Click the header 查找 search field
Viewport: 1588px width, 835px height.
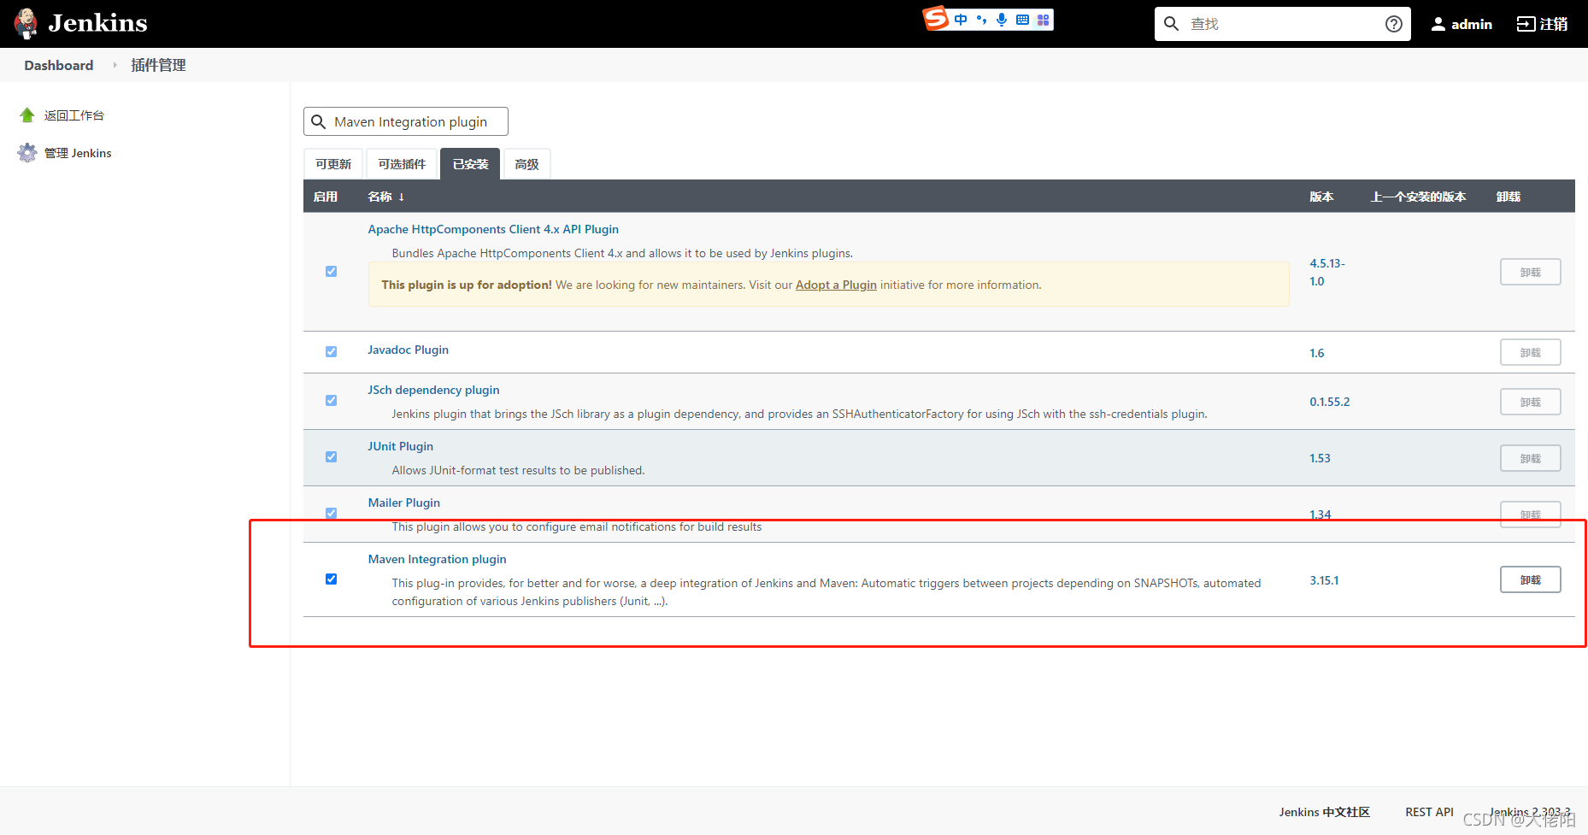pos(1282,24)
